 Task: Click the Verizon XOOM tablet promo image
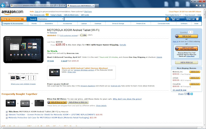tap(54, 73)
